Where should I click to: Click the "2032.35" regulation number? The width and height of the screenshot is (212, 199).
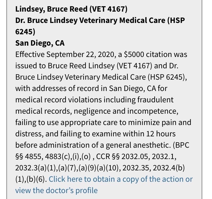136,168
